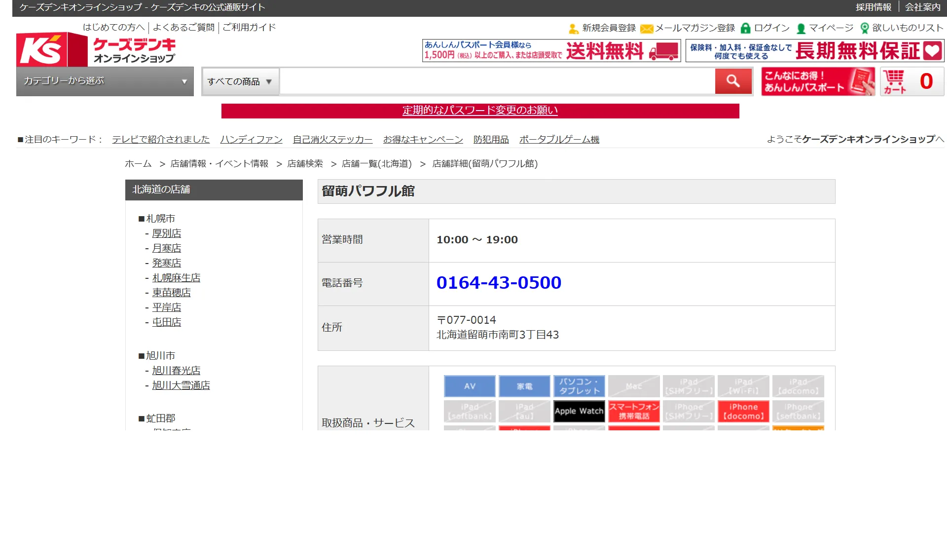Image resolution: width=947 pixels, height=533 pixels.
Task: Click keyword テレビで紹介されました
Action: [161, 140]
